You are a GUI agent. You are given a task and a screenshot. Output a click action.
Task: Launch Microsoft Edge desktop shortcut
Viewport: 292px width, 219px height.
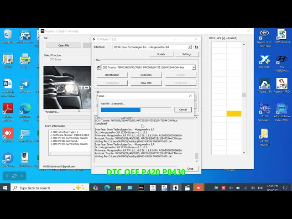25,112
